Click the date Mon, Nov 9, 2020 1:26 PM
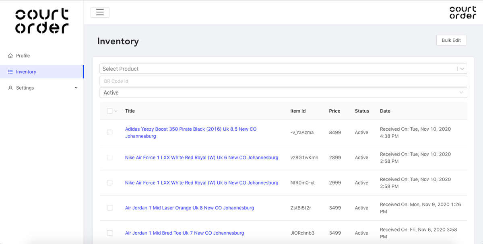The height and width of the screenshot is (244, 483). pos(421,208)
